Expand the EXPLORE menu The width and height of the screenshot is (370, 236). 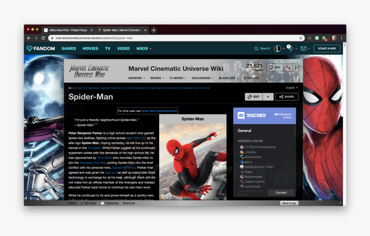point(228,78)
